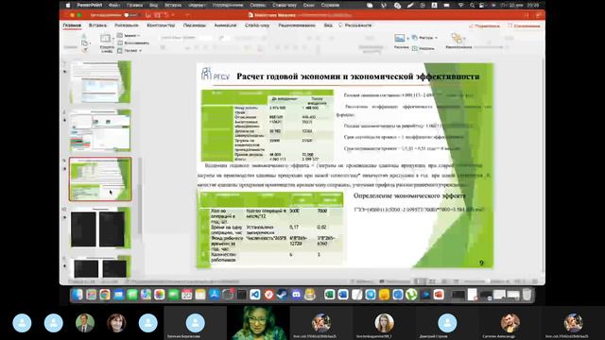Image resolution: width=605 pixels, height=340 pixels.
Task: Open App Store from the Dock
Action: click(x=215, y=295)
